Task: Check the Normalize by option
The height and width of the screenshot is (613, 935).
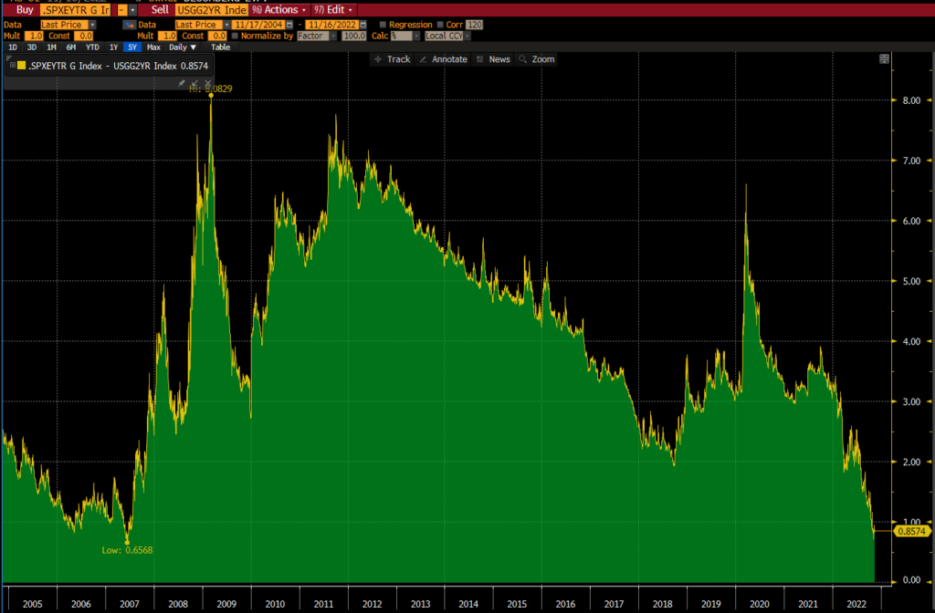Action: [235, 36]
